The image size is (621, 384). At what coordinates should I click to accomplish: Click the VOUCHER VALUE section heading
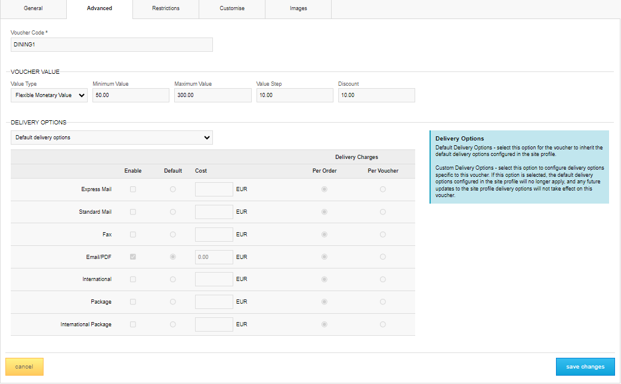pos(35,72)
